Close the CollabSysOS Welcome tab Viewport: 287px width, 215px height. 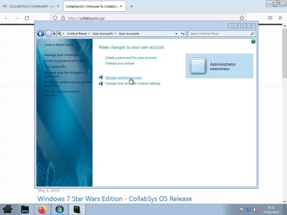(121, 6)
